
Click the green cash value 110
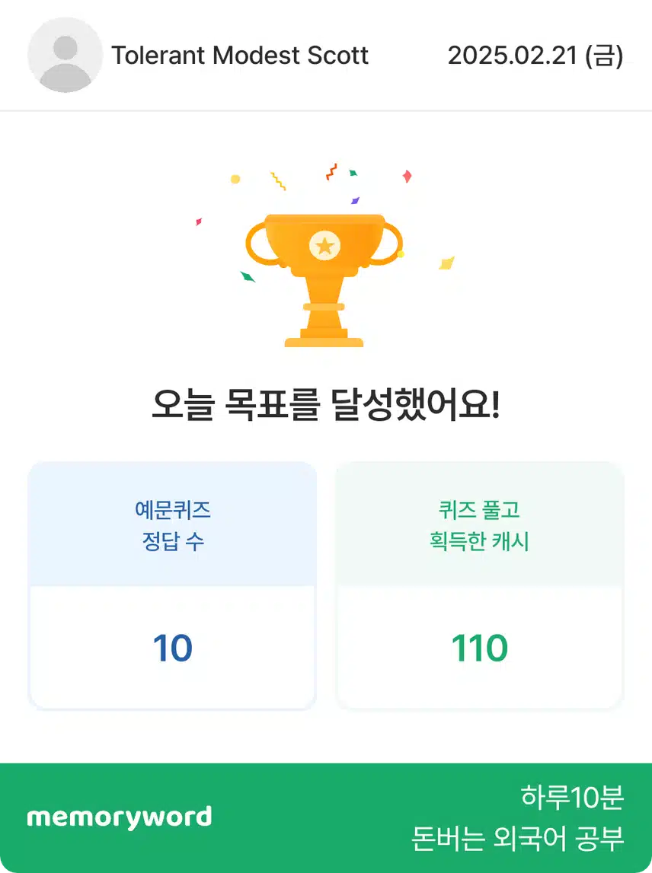tap(479, 648)
